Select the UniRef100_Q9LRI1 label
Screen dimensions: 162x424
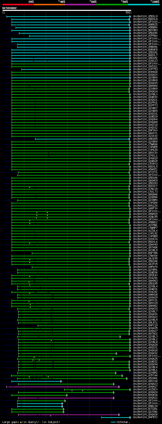tap(145, 322)
